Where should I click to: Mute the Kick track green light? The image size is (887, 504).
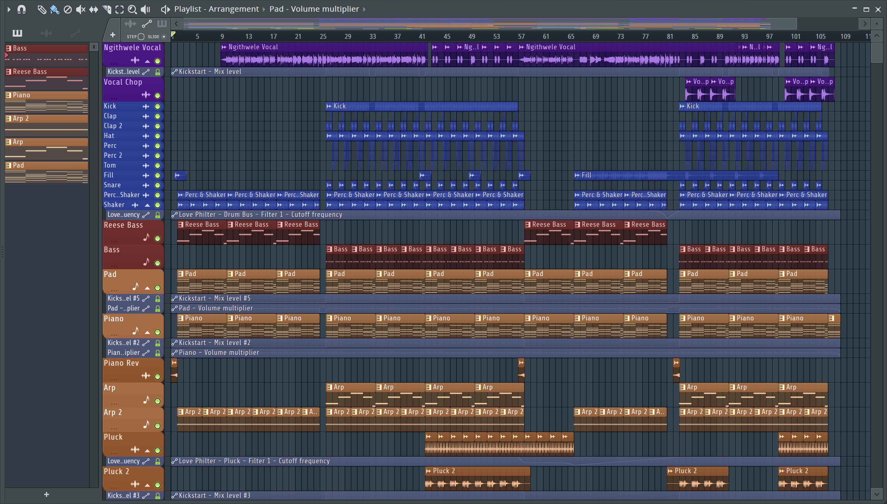click(x=157, y=106)
